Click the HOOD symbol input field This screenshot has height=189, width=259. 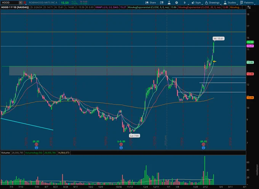10,3
